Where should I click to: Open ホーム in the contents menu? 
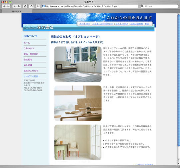click(x=27, y=43)
